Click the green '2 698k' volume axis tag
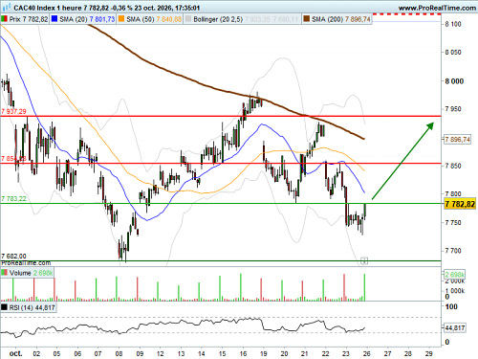 pyautogui.click(x=455, y=275)
